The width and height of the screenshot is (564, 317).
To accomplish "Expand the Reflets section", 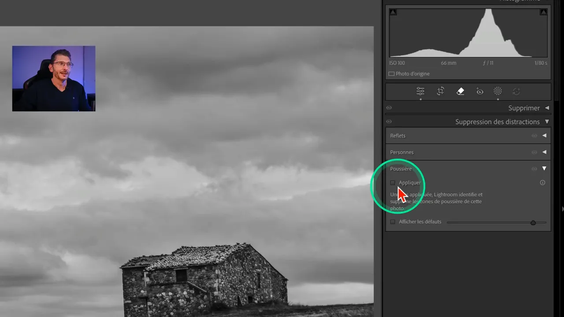I will (x=545, y=136).
